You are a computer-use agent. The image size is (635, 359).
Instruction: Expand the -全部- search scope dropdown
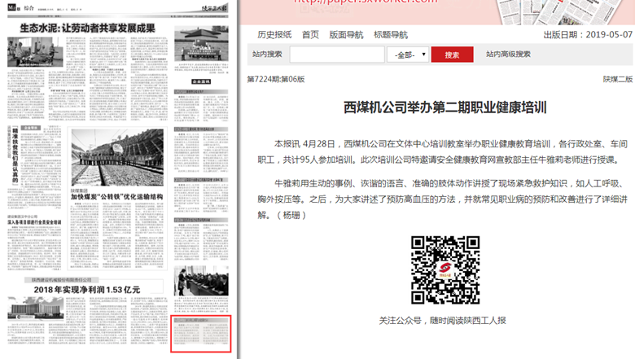409,55
